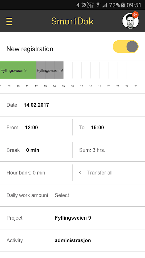Change the Project Fyllingsveien 9 selection
The height and width of the screenshot is (258, 145).
pyautogui.click(x=72, y=218)
